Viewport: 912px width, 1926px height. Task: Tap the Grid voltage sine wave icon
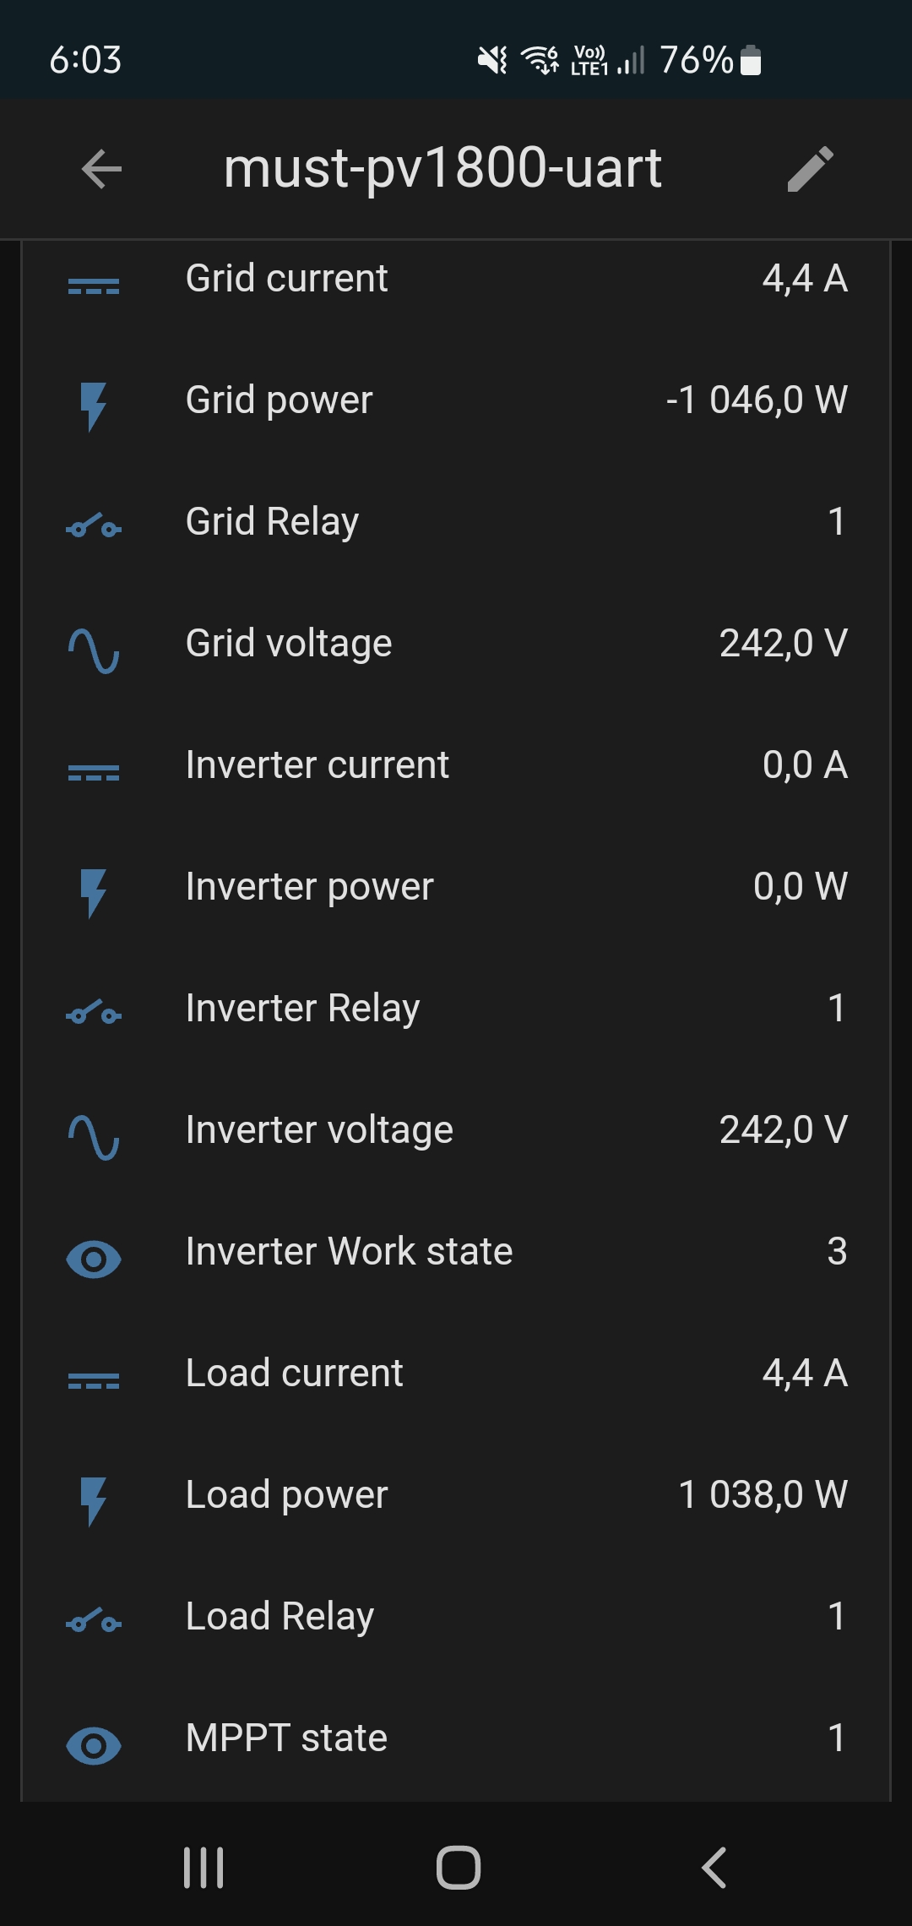tap(93, 650)
